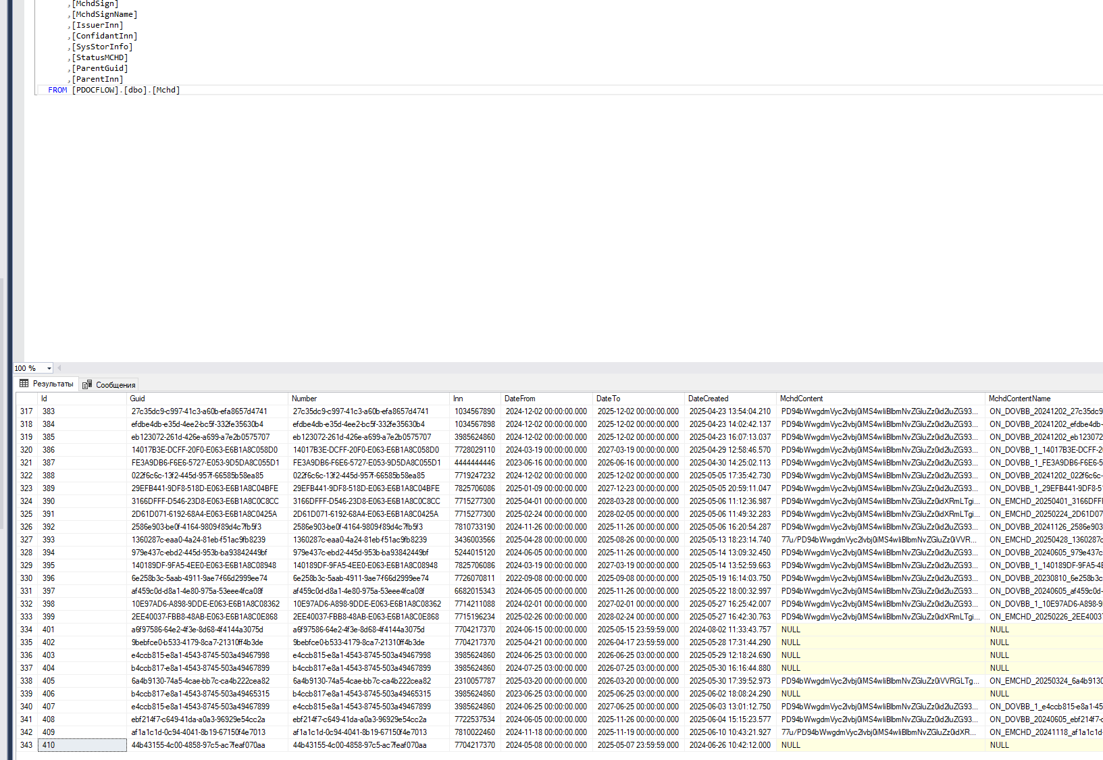Click Number cell in row with Id 392
Image resolution: width=1103 pixels, height=760 pixels.
pyautogui.click(x=369, y=527)
